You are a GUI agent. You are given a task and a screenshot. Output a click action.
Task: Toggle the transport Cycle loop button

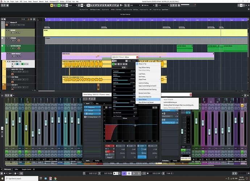124,173
